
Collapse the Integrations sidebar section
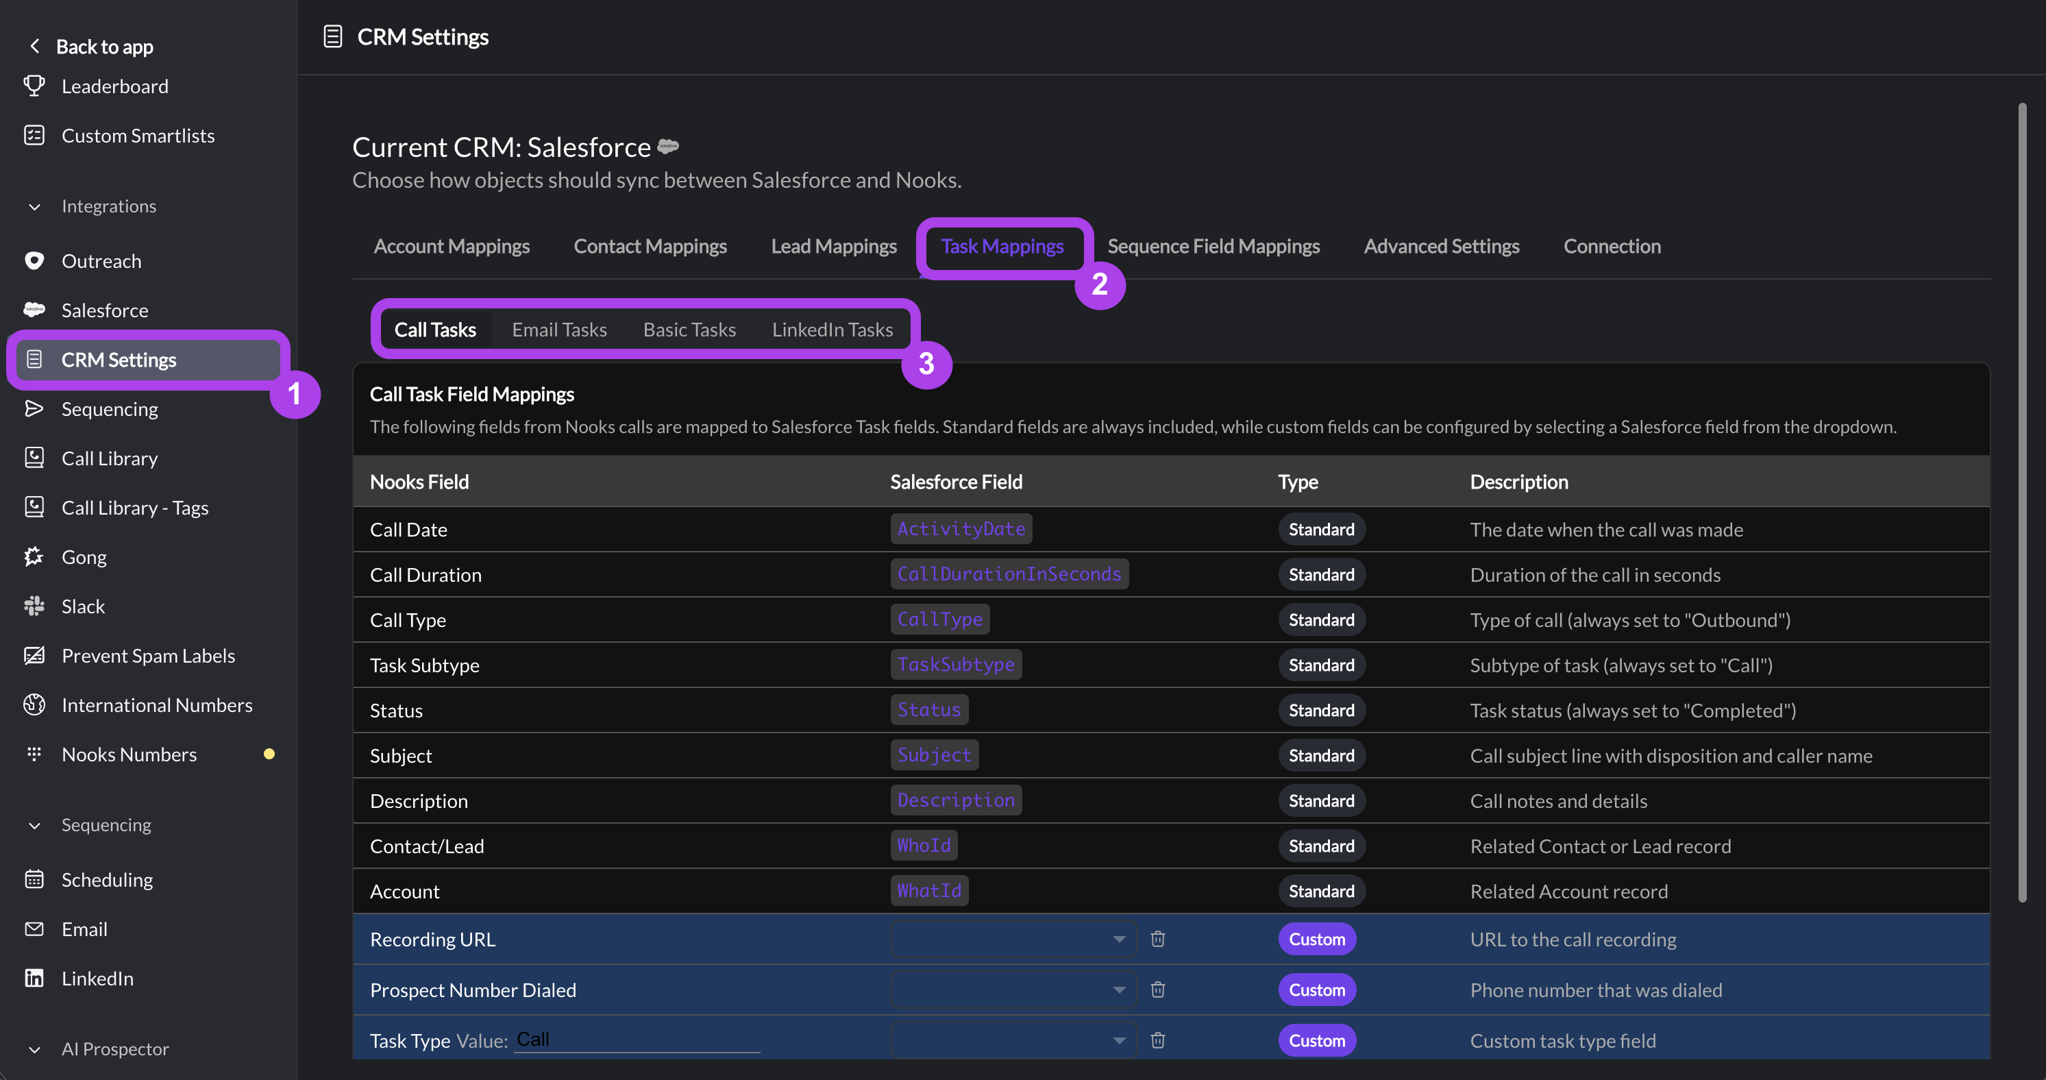pos(34,206)
